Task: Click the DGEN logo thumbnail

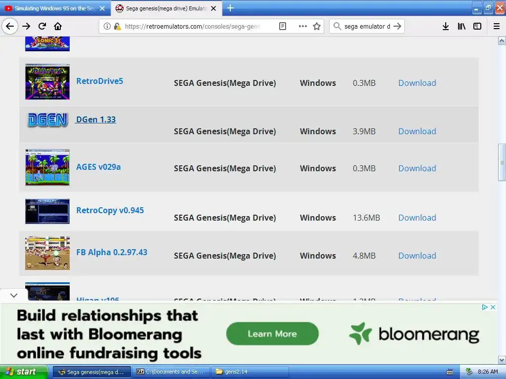Action: 47,119
